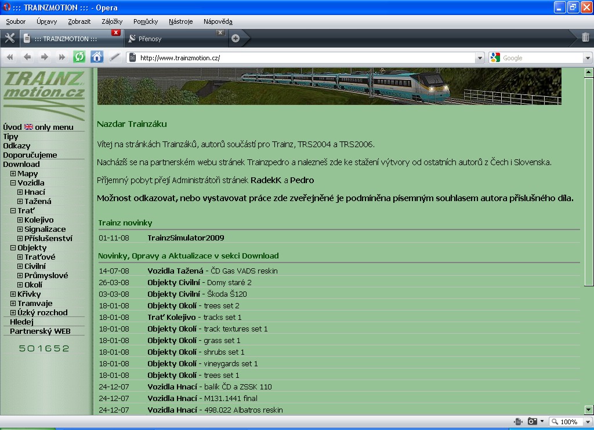The height and width of the screenshot is (430, 594).
Task: Click the fast forward navigation button
Action: coord(61,57)
